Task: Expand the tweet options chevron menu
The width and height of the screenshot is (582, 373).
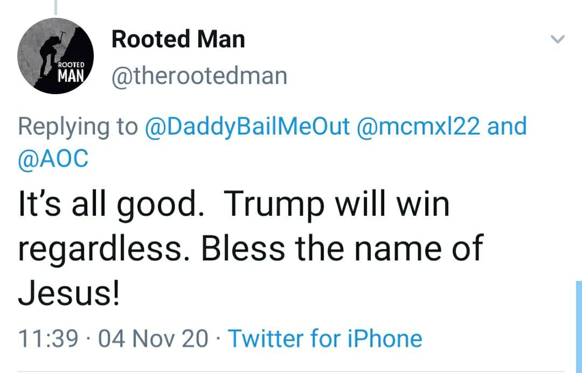Action: (x=558, y=39)
